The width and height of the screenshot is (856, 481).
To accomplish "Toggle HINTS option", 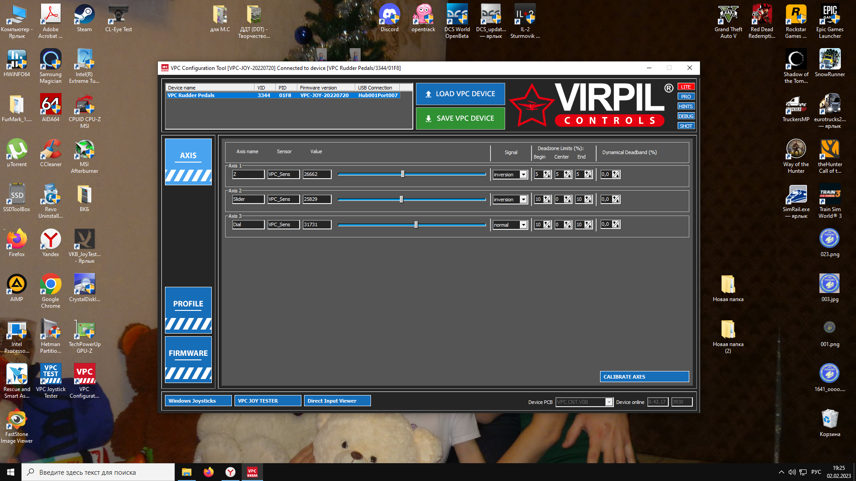I will (x=686, y=106).
